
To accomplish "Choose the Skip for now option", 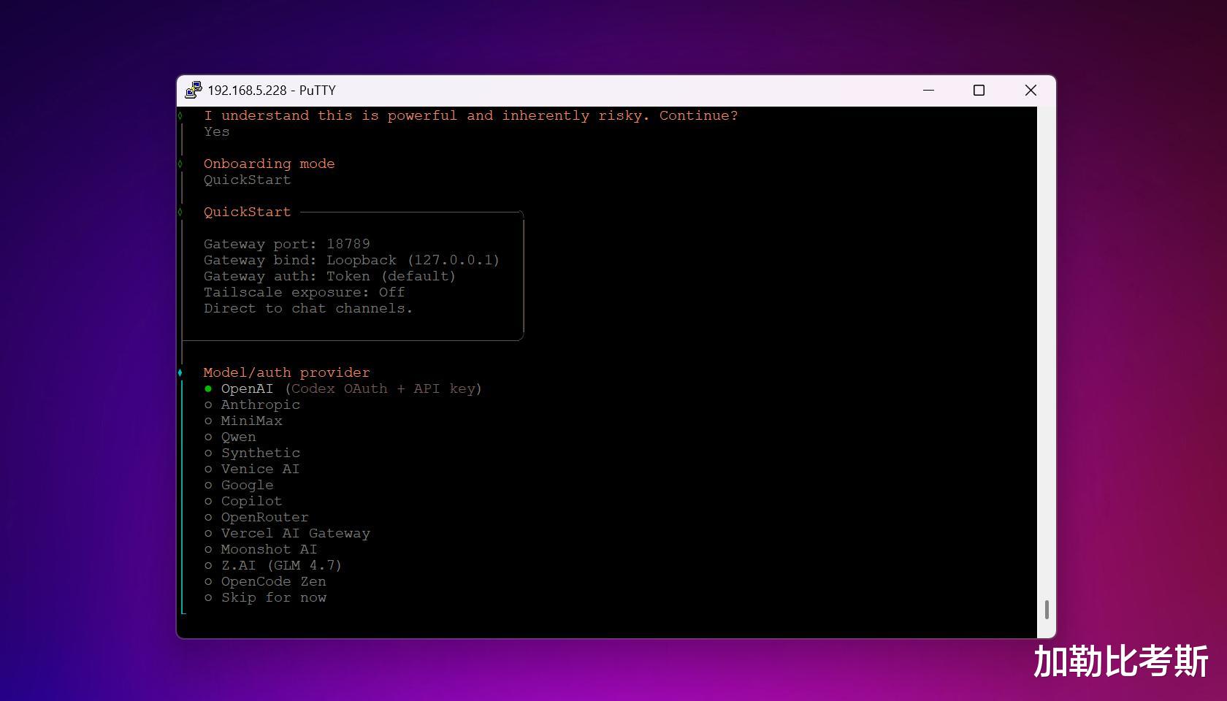I will 265,597.
